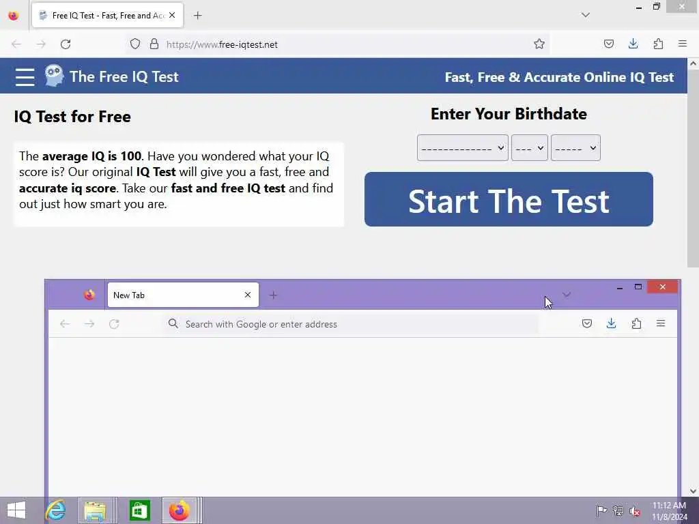
Task: Open the hamburger menu on the IQ Test site
Action: 25,76
